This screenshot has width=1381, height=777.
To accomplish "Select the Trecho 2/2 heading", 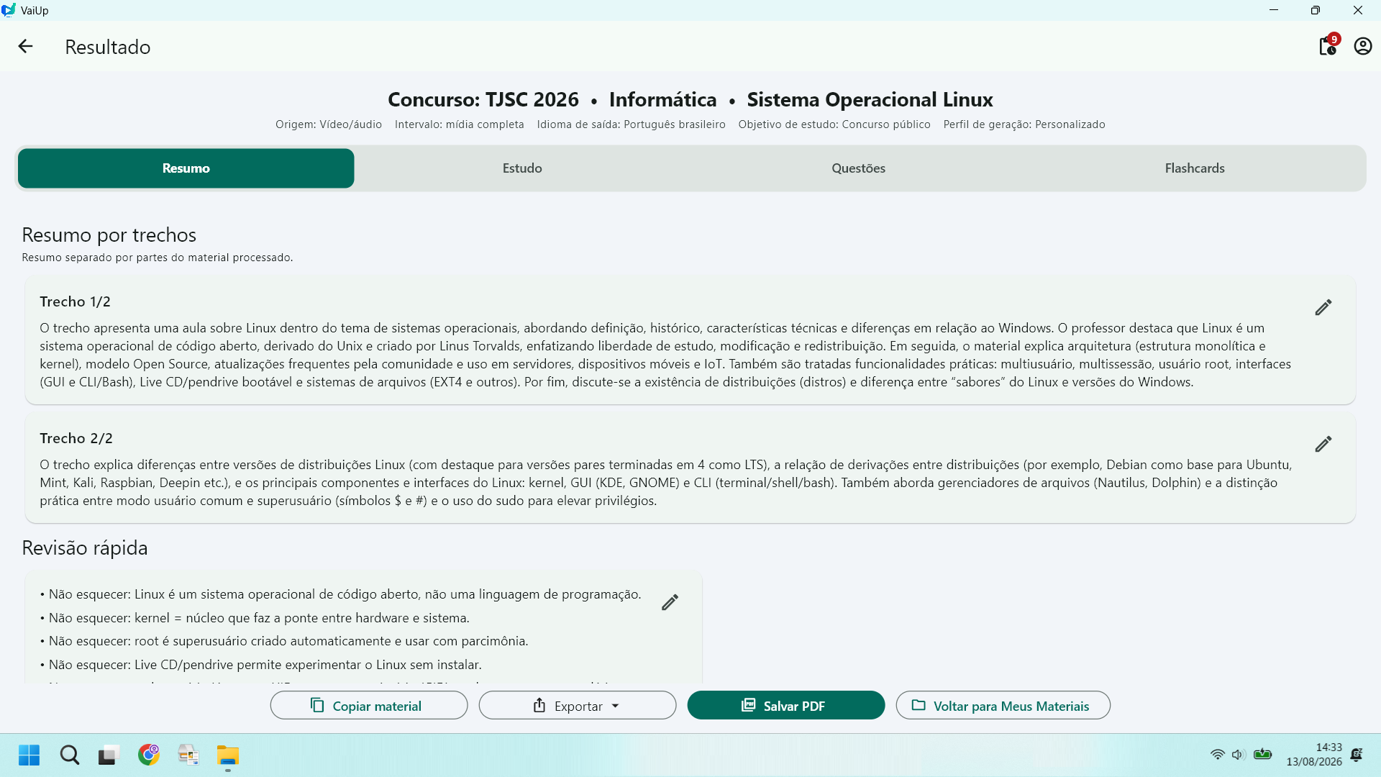I will [x=76, y=438].
